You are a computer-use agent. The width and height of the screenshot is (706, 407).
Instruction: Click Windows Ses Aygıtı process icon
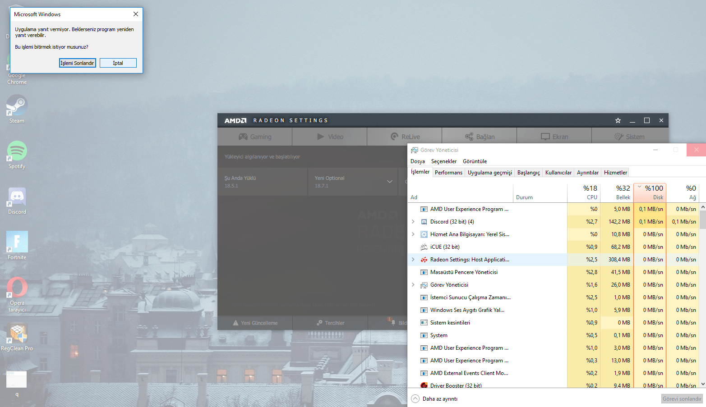point(424,310)
